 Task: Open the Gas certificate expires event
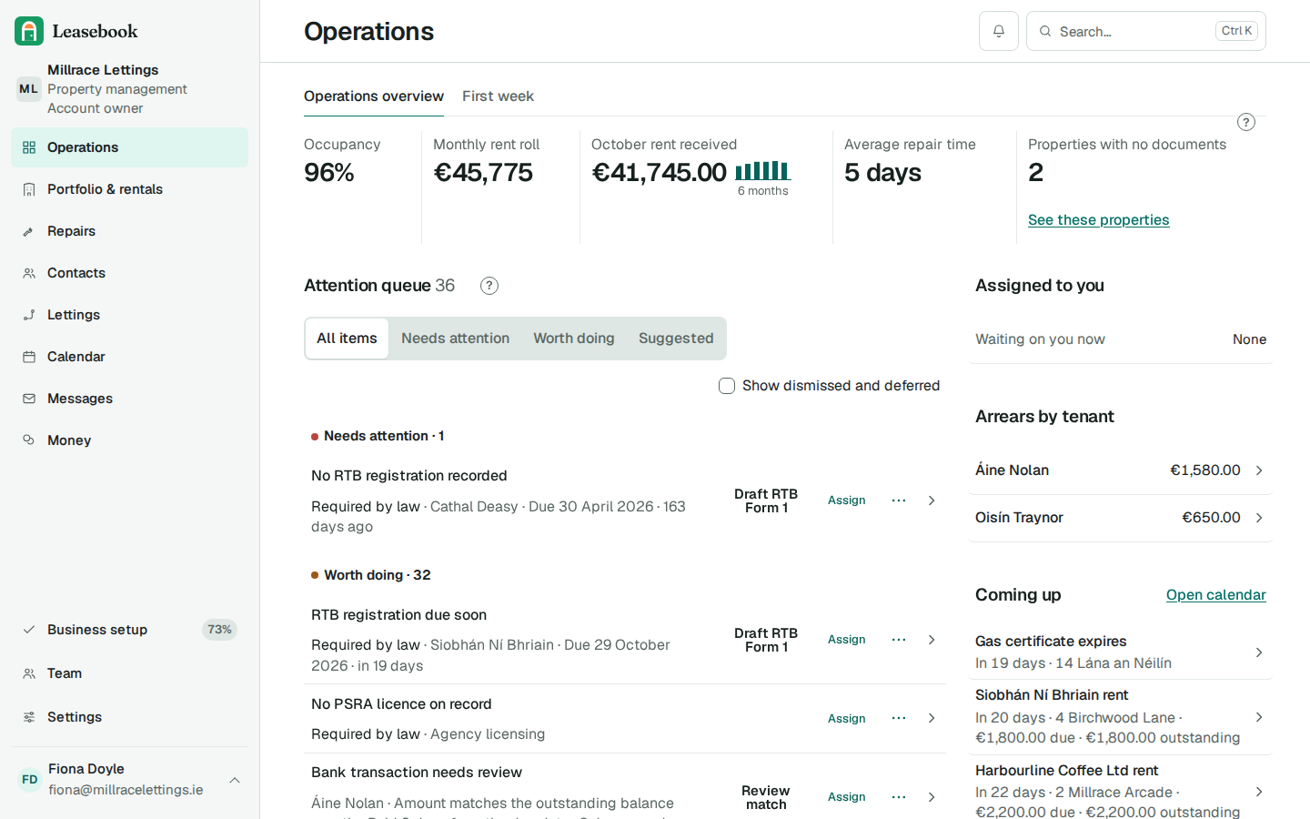tap(1120, 652)
